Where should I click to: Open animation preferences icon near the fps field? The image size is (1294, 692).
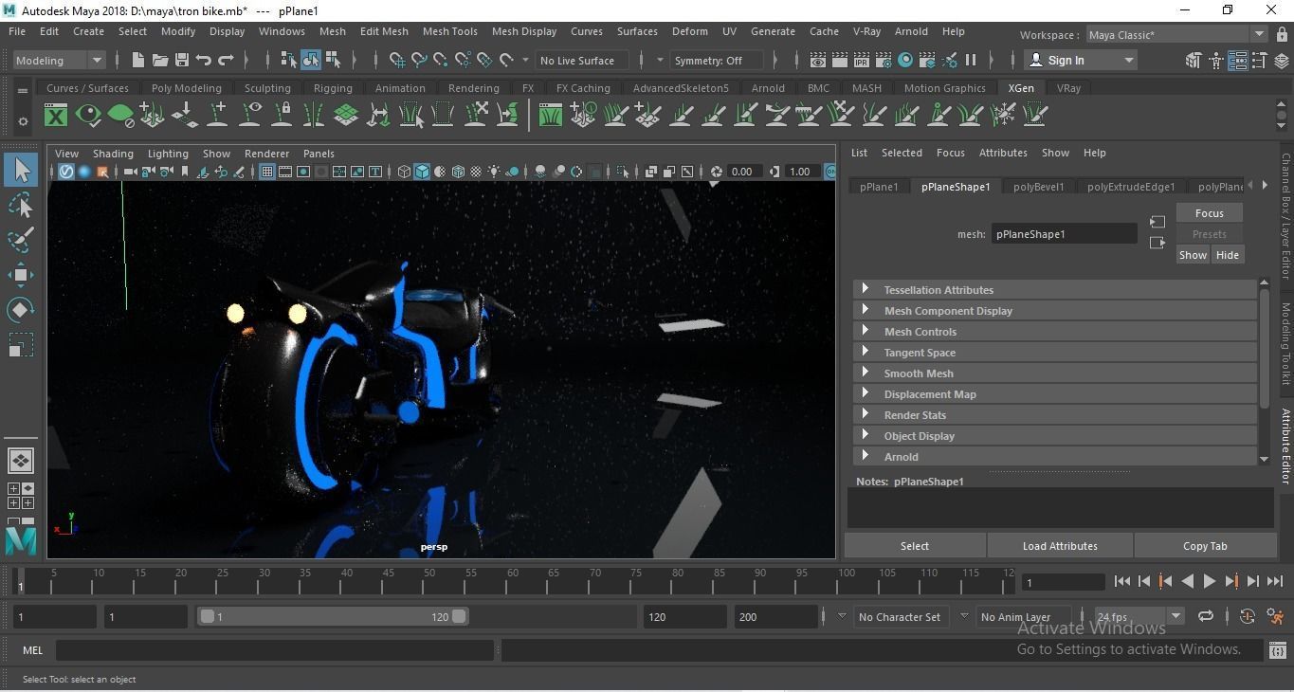click(1277, 616)
